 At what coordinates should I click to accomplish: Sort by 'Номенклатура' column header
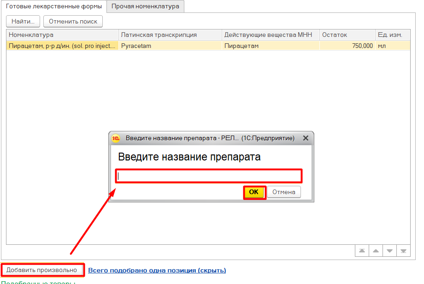pyautogui.click(x=62, y=35)
